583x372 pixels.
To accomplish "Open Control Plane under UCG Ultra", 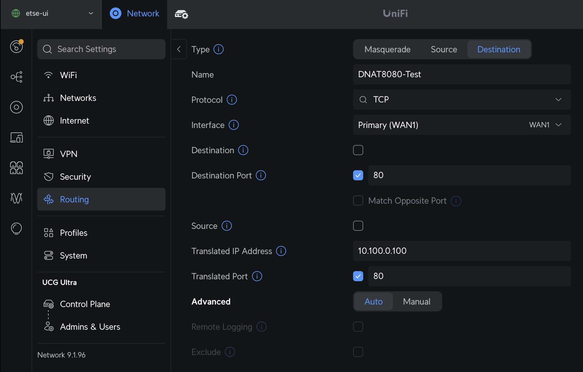I will click(101, 304).
